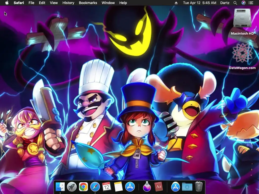Open the Calendar app showing Apr 12

coord(106,187)
